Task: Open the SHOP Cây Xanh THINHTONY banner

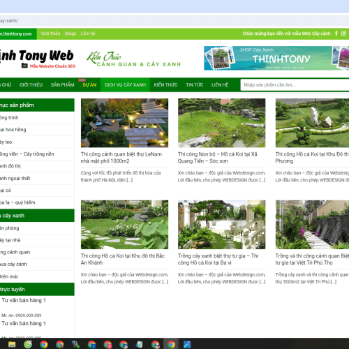Action: [x=276, y=58]
